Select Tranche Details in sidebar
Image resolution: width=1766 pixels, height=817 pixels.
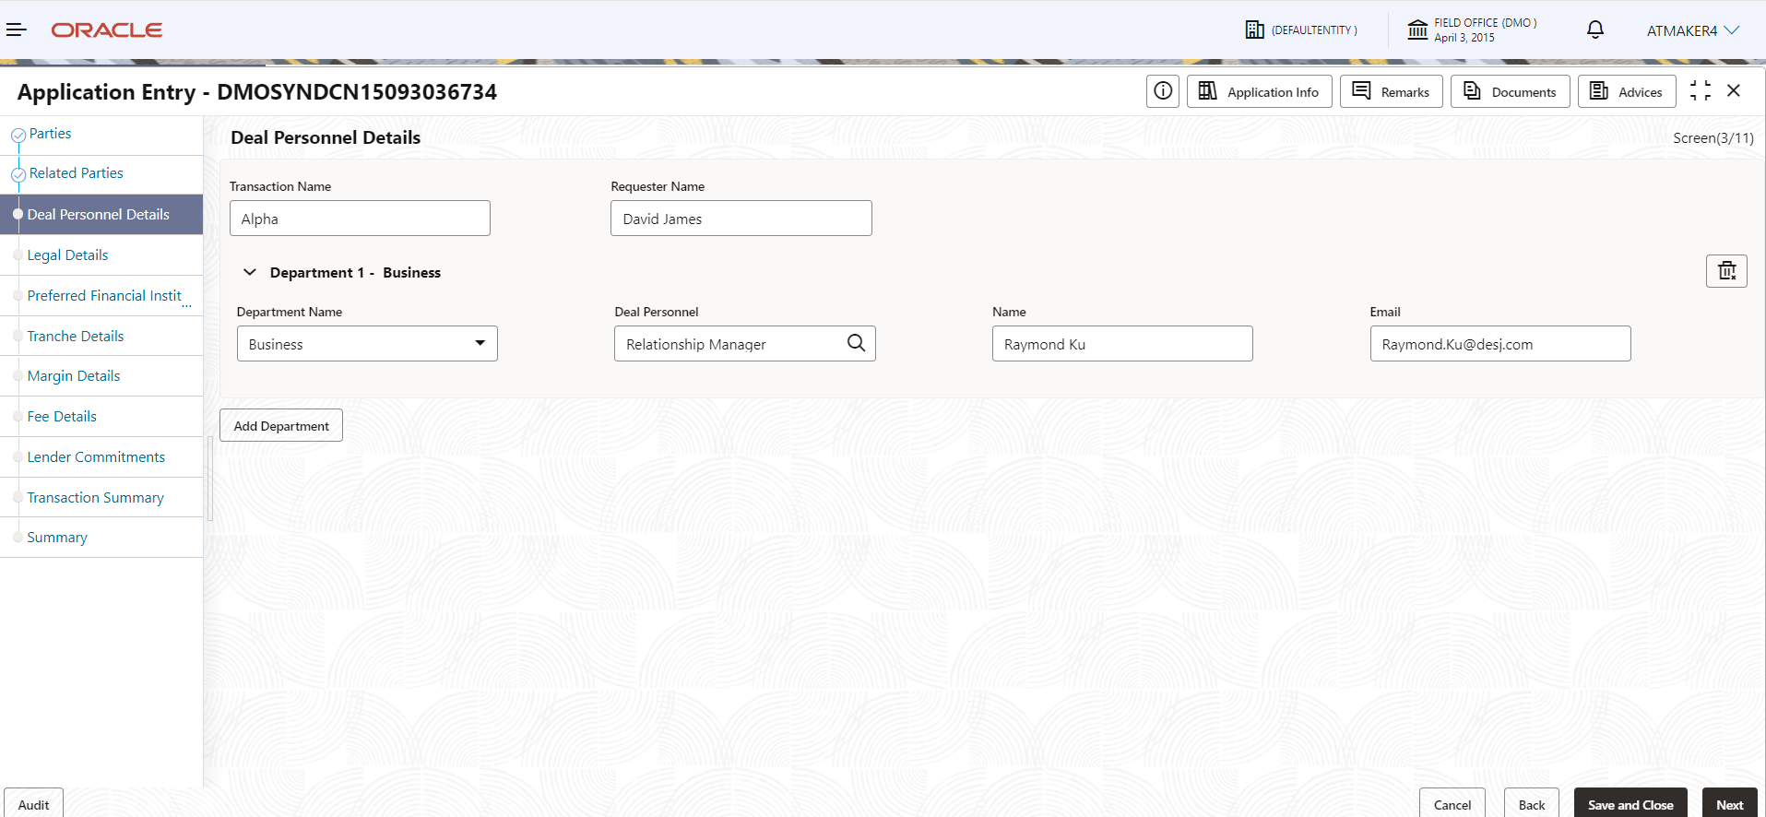(x=76, y=337)
